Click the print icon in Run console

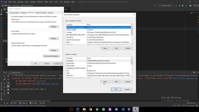8,90
